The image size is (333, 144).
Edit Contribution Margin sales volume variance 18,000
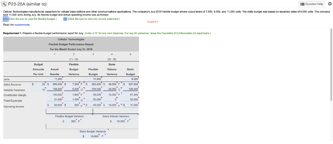pyautogui.click(x=110, y=95)
